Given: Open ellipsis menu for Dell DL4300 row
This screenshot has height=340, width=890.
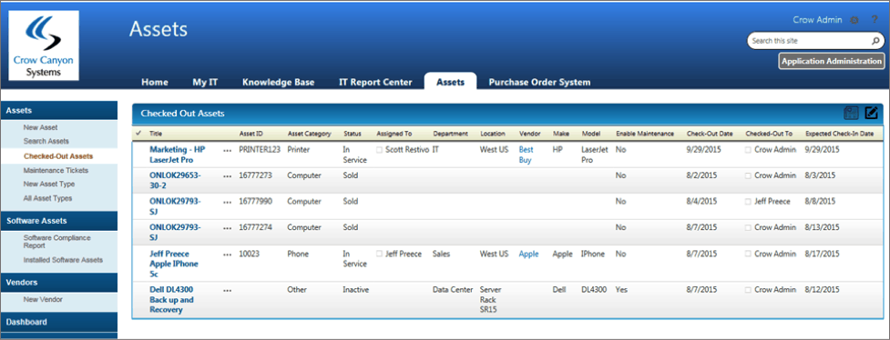Looking at the screenshot, I should (228, 291).
